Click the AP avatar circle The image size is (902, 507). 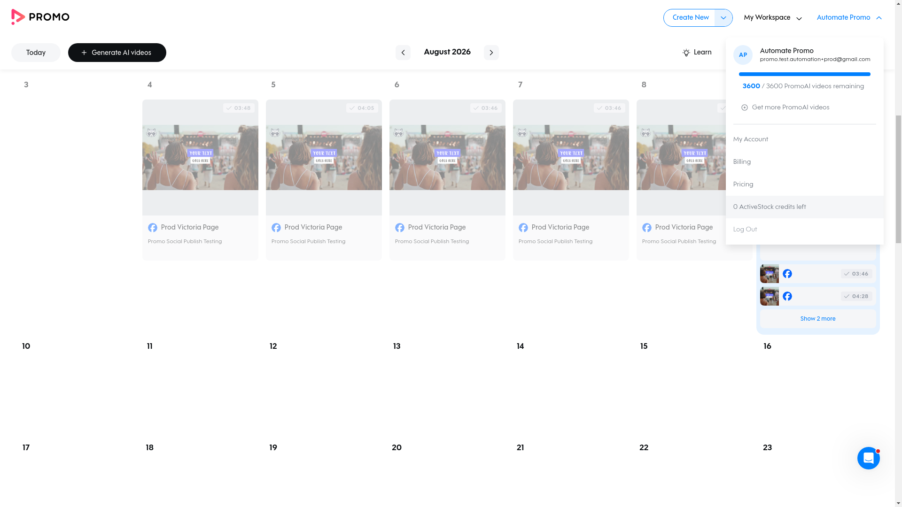[743, 55]
